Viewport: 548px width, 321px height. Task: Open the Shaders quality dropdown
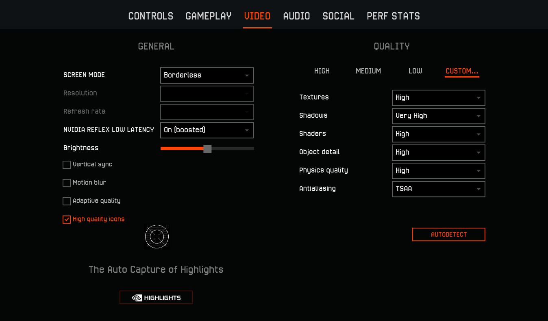click(x=439, y=134)
